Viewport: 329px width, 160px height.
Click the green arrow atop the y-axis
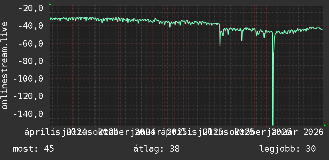(50, 4)
